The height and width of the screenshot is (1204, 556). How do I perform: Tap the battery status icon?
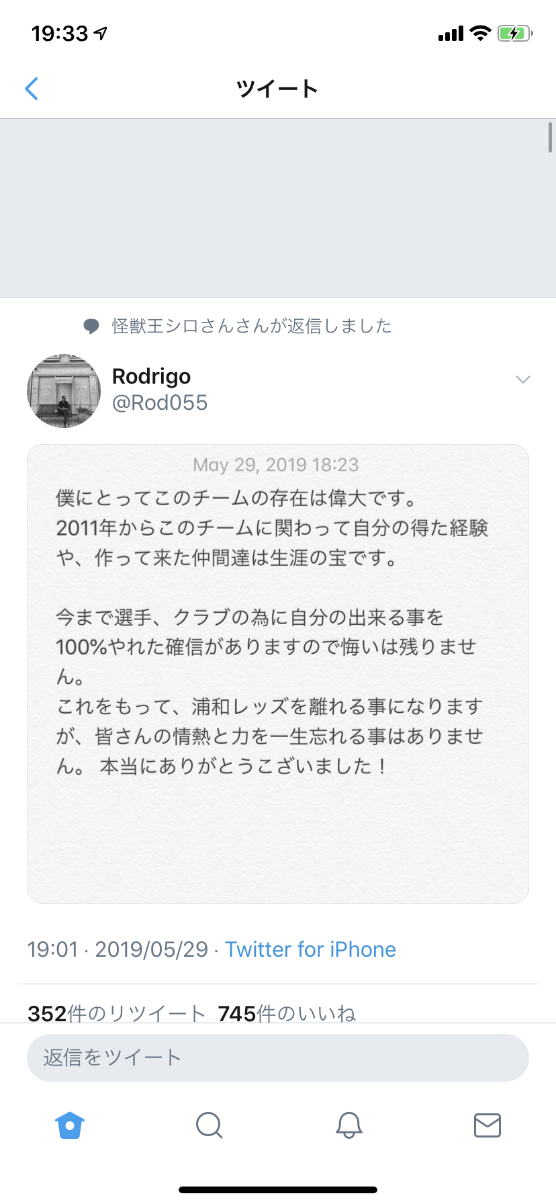point(514,34)
